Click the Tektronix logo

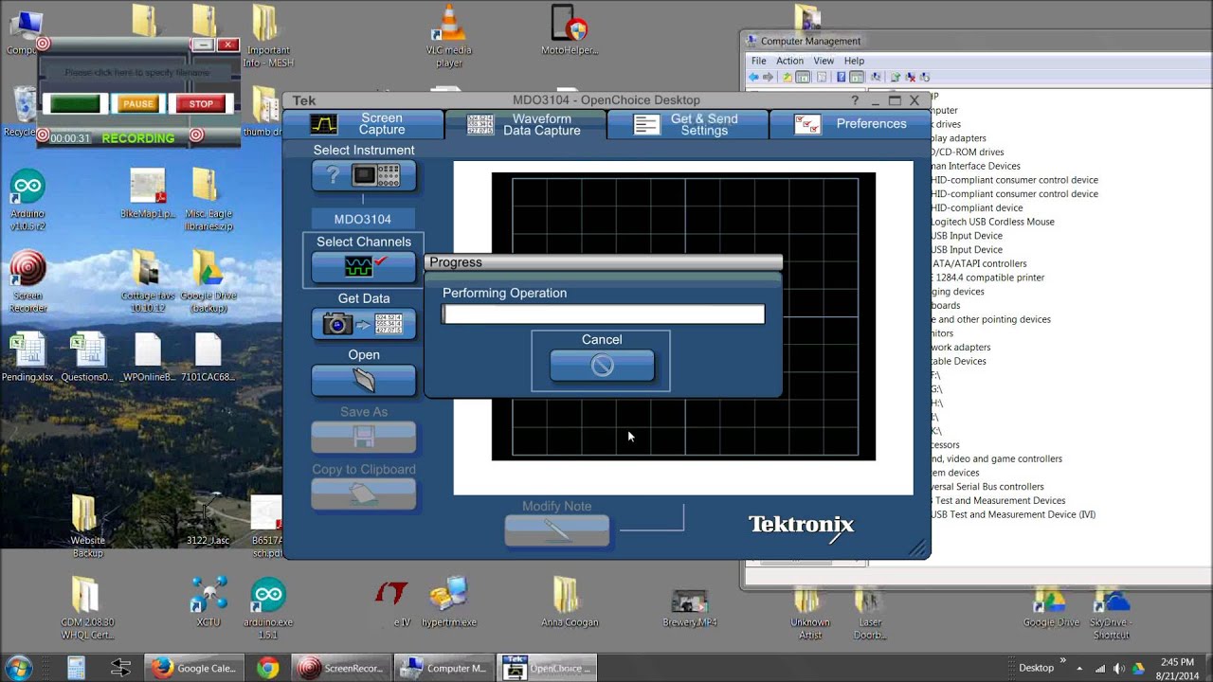click(802, 526)
